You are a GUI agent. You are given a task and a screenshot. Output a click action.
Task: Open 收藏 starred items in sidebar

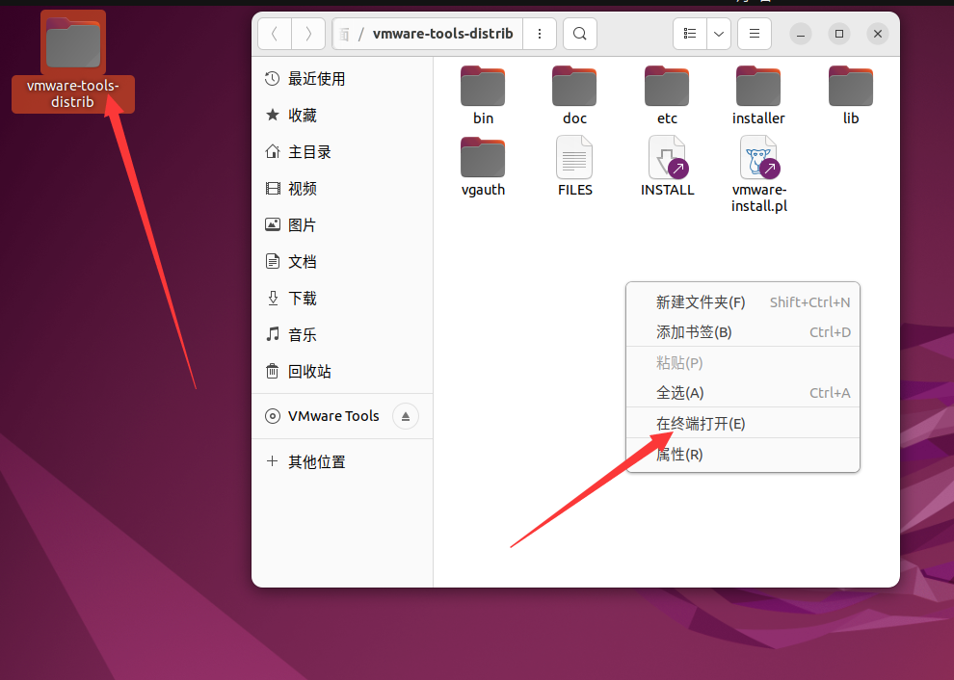point(342,115)
